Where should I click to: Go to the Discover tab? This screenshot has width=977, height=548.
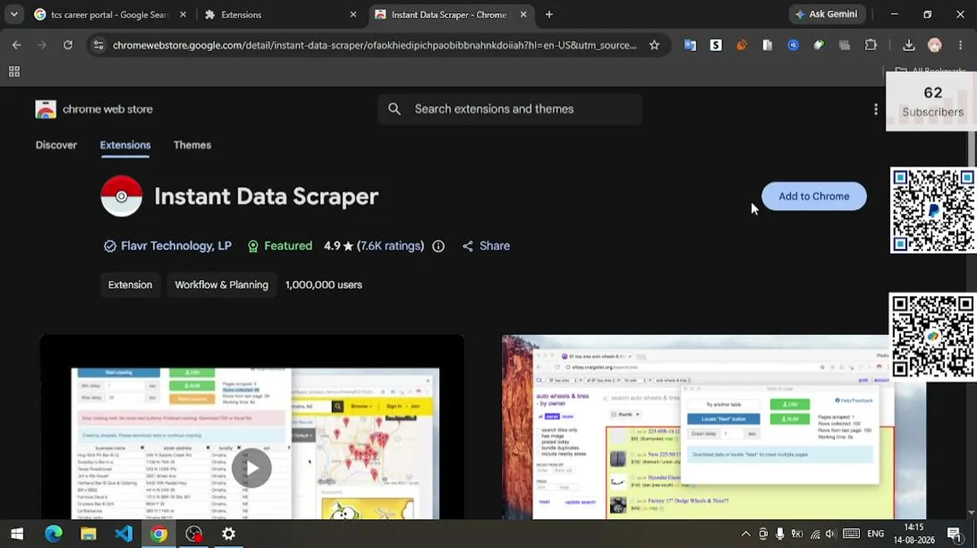[56, 145]
